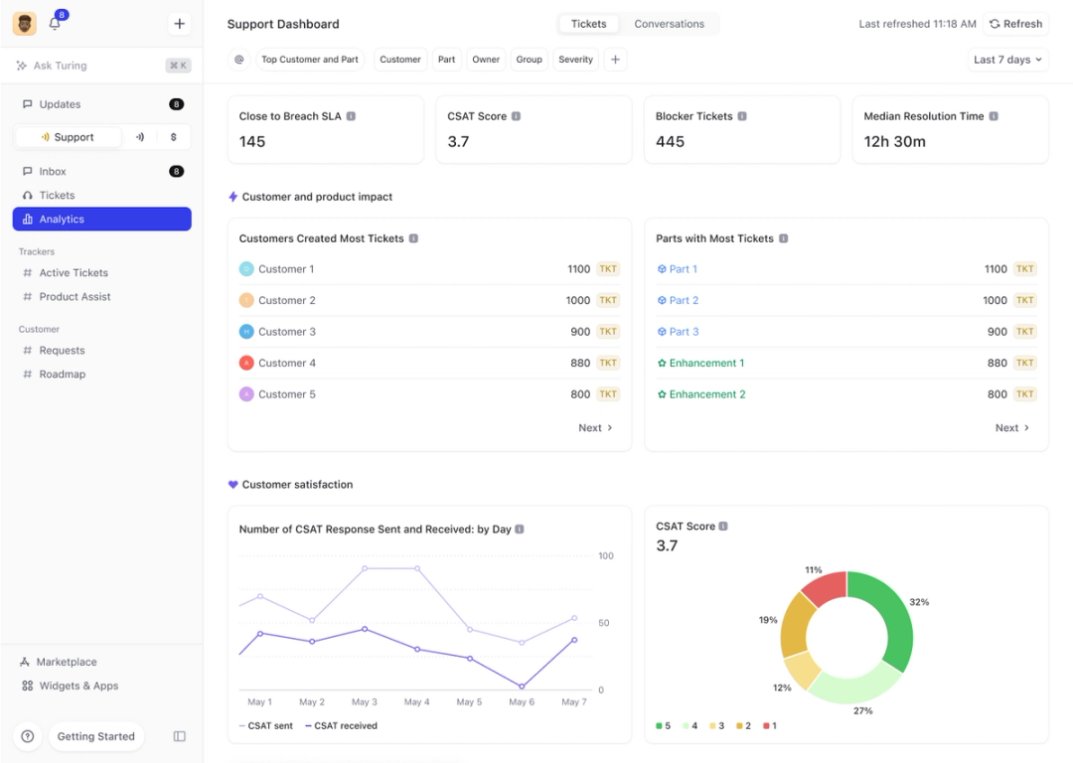Toggle the Owner filter chip

pyautogui.click(x=486, y=60)
